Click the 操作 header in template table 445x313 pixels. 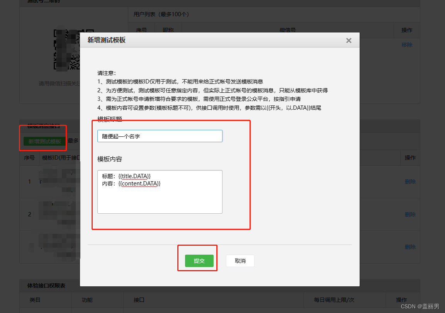tap(410, 158)
